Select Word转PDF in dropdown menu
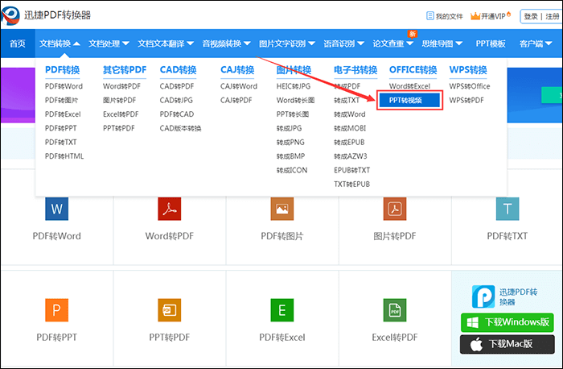 tap(121, 86)
